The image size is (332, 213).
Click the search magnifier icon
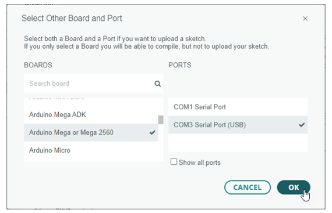[x=157, y=84]
